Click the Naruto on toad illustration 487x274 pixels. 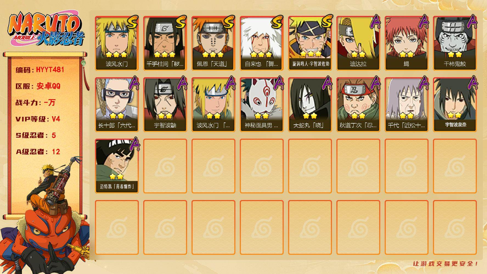(45, 216)
